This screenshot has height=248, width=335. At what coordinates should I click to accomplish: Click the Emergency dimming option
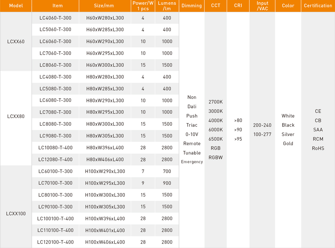coord(192,162)
